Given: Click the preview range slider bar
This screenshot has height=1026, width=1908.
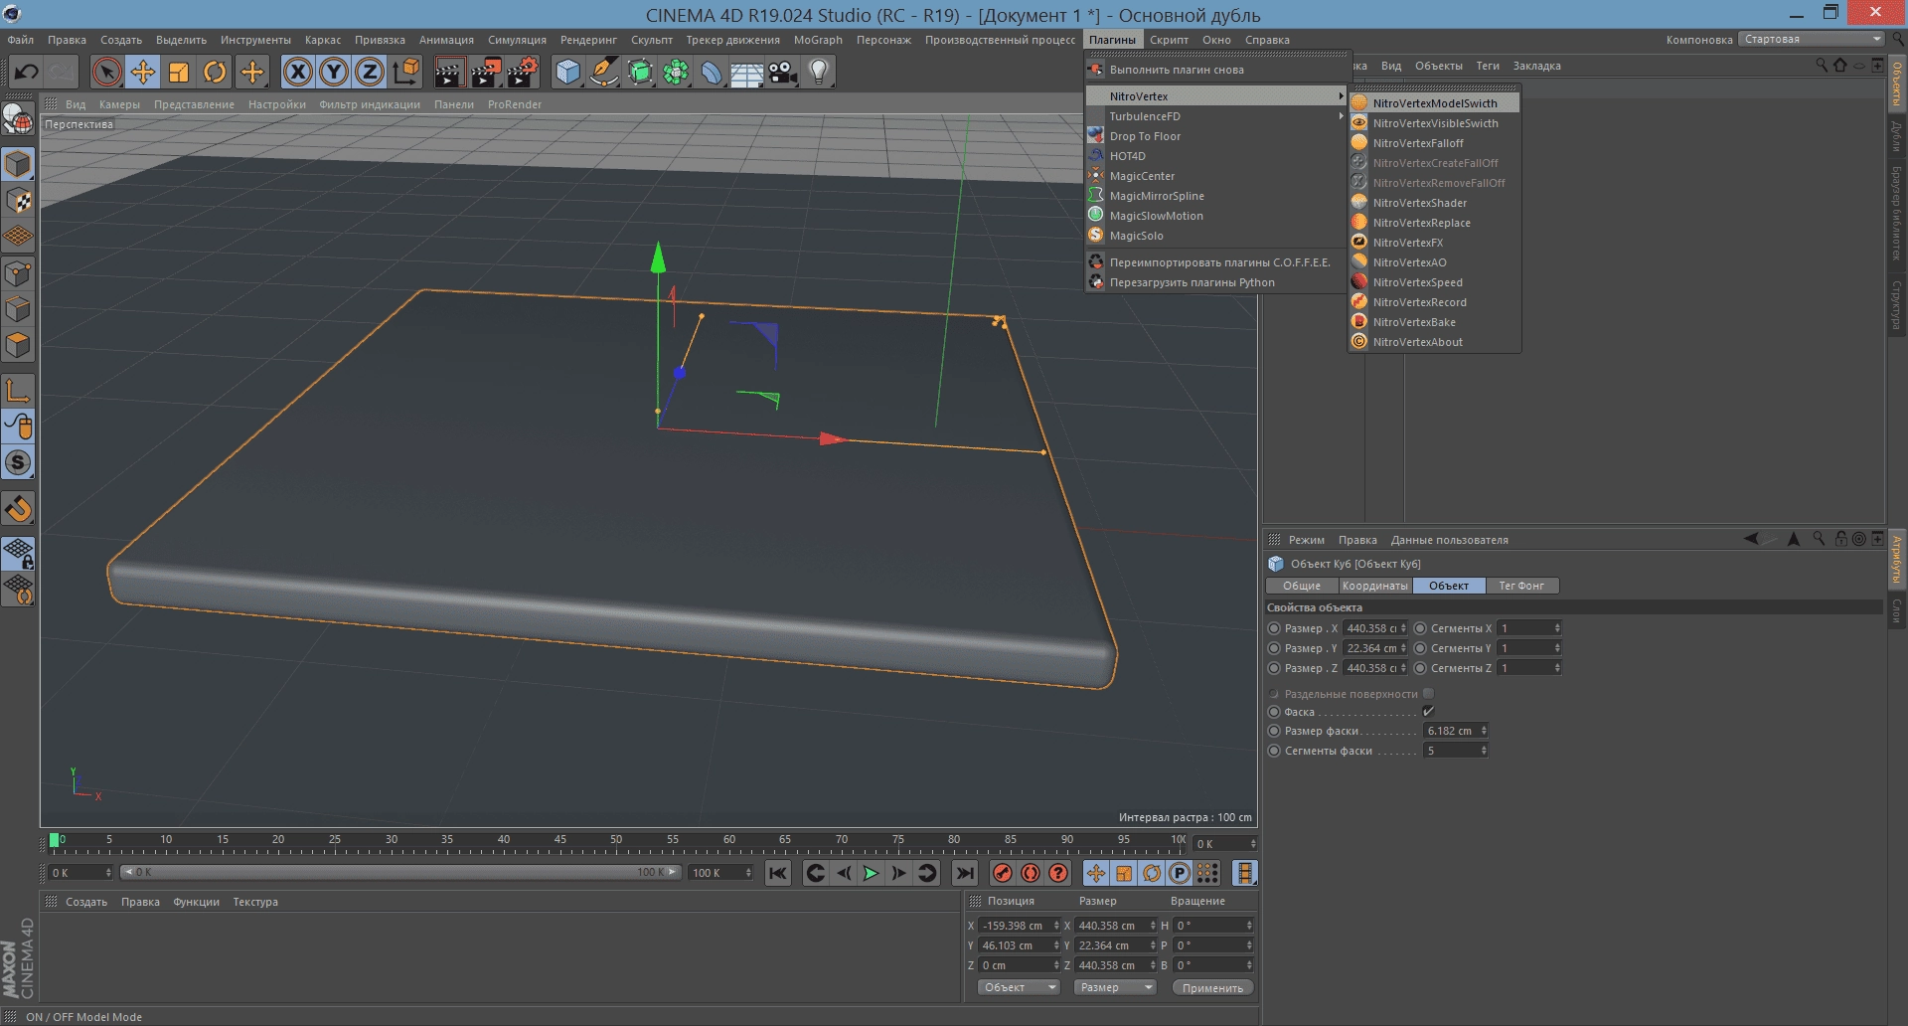Looking at the screenshot, I should pyautogui.click(x=401, y=872).
